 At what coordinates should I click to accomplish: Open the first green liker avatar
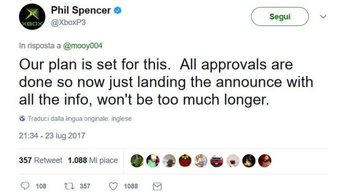pyautogui.click(x=137, y=161)
